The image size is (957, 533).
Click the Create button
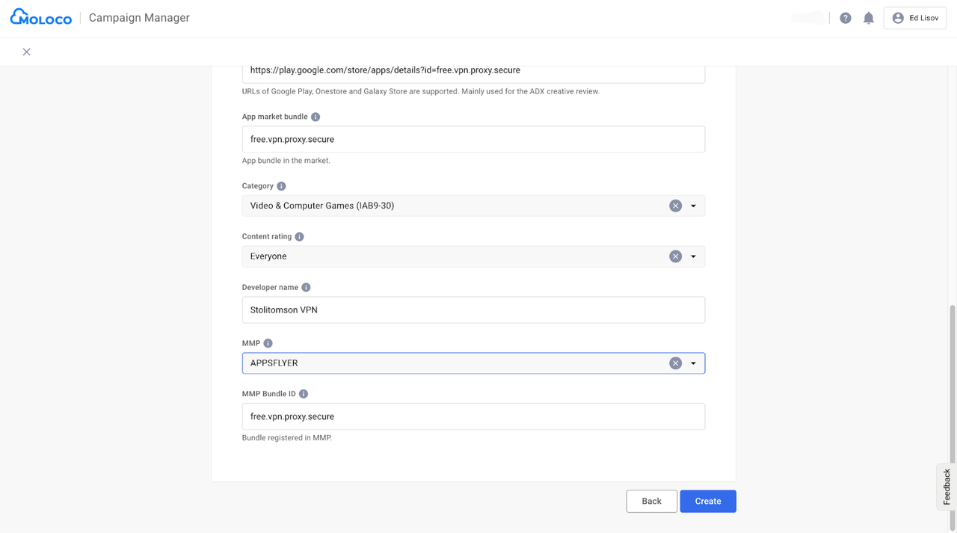coord(707,501)
